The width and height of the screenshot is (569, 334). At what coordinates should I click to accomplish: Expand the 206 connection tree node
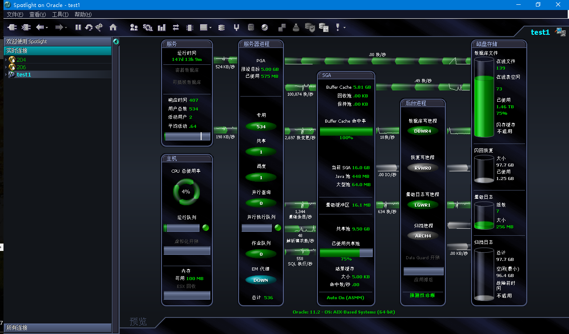[6, 67]
